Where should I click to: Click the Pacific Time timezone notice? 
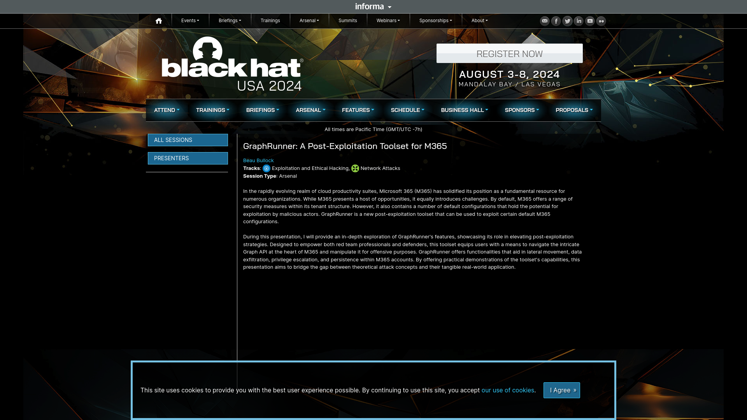tap(373, 129)
